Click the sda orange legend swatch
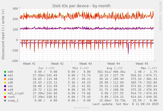Viewport: 163px width, 111px height. pyautogui.click(x=5, y=79)
